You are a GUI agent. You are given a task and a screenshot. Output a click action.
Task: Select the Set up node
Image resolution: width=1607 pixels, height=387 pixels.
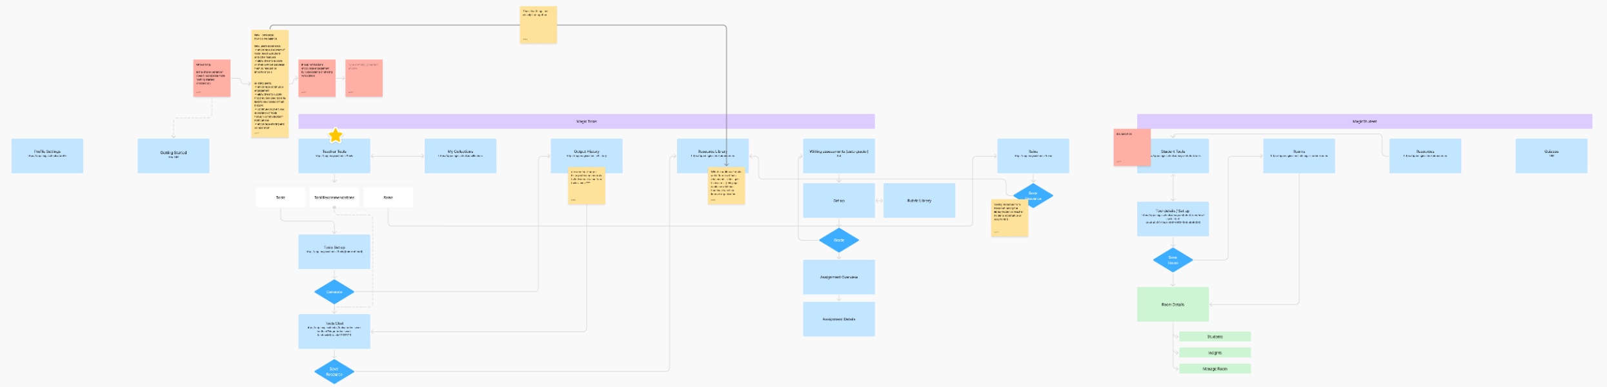839,201
